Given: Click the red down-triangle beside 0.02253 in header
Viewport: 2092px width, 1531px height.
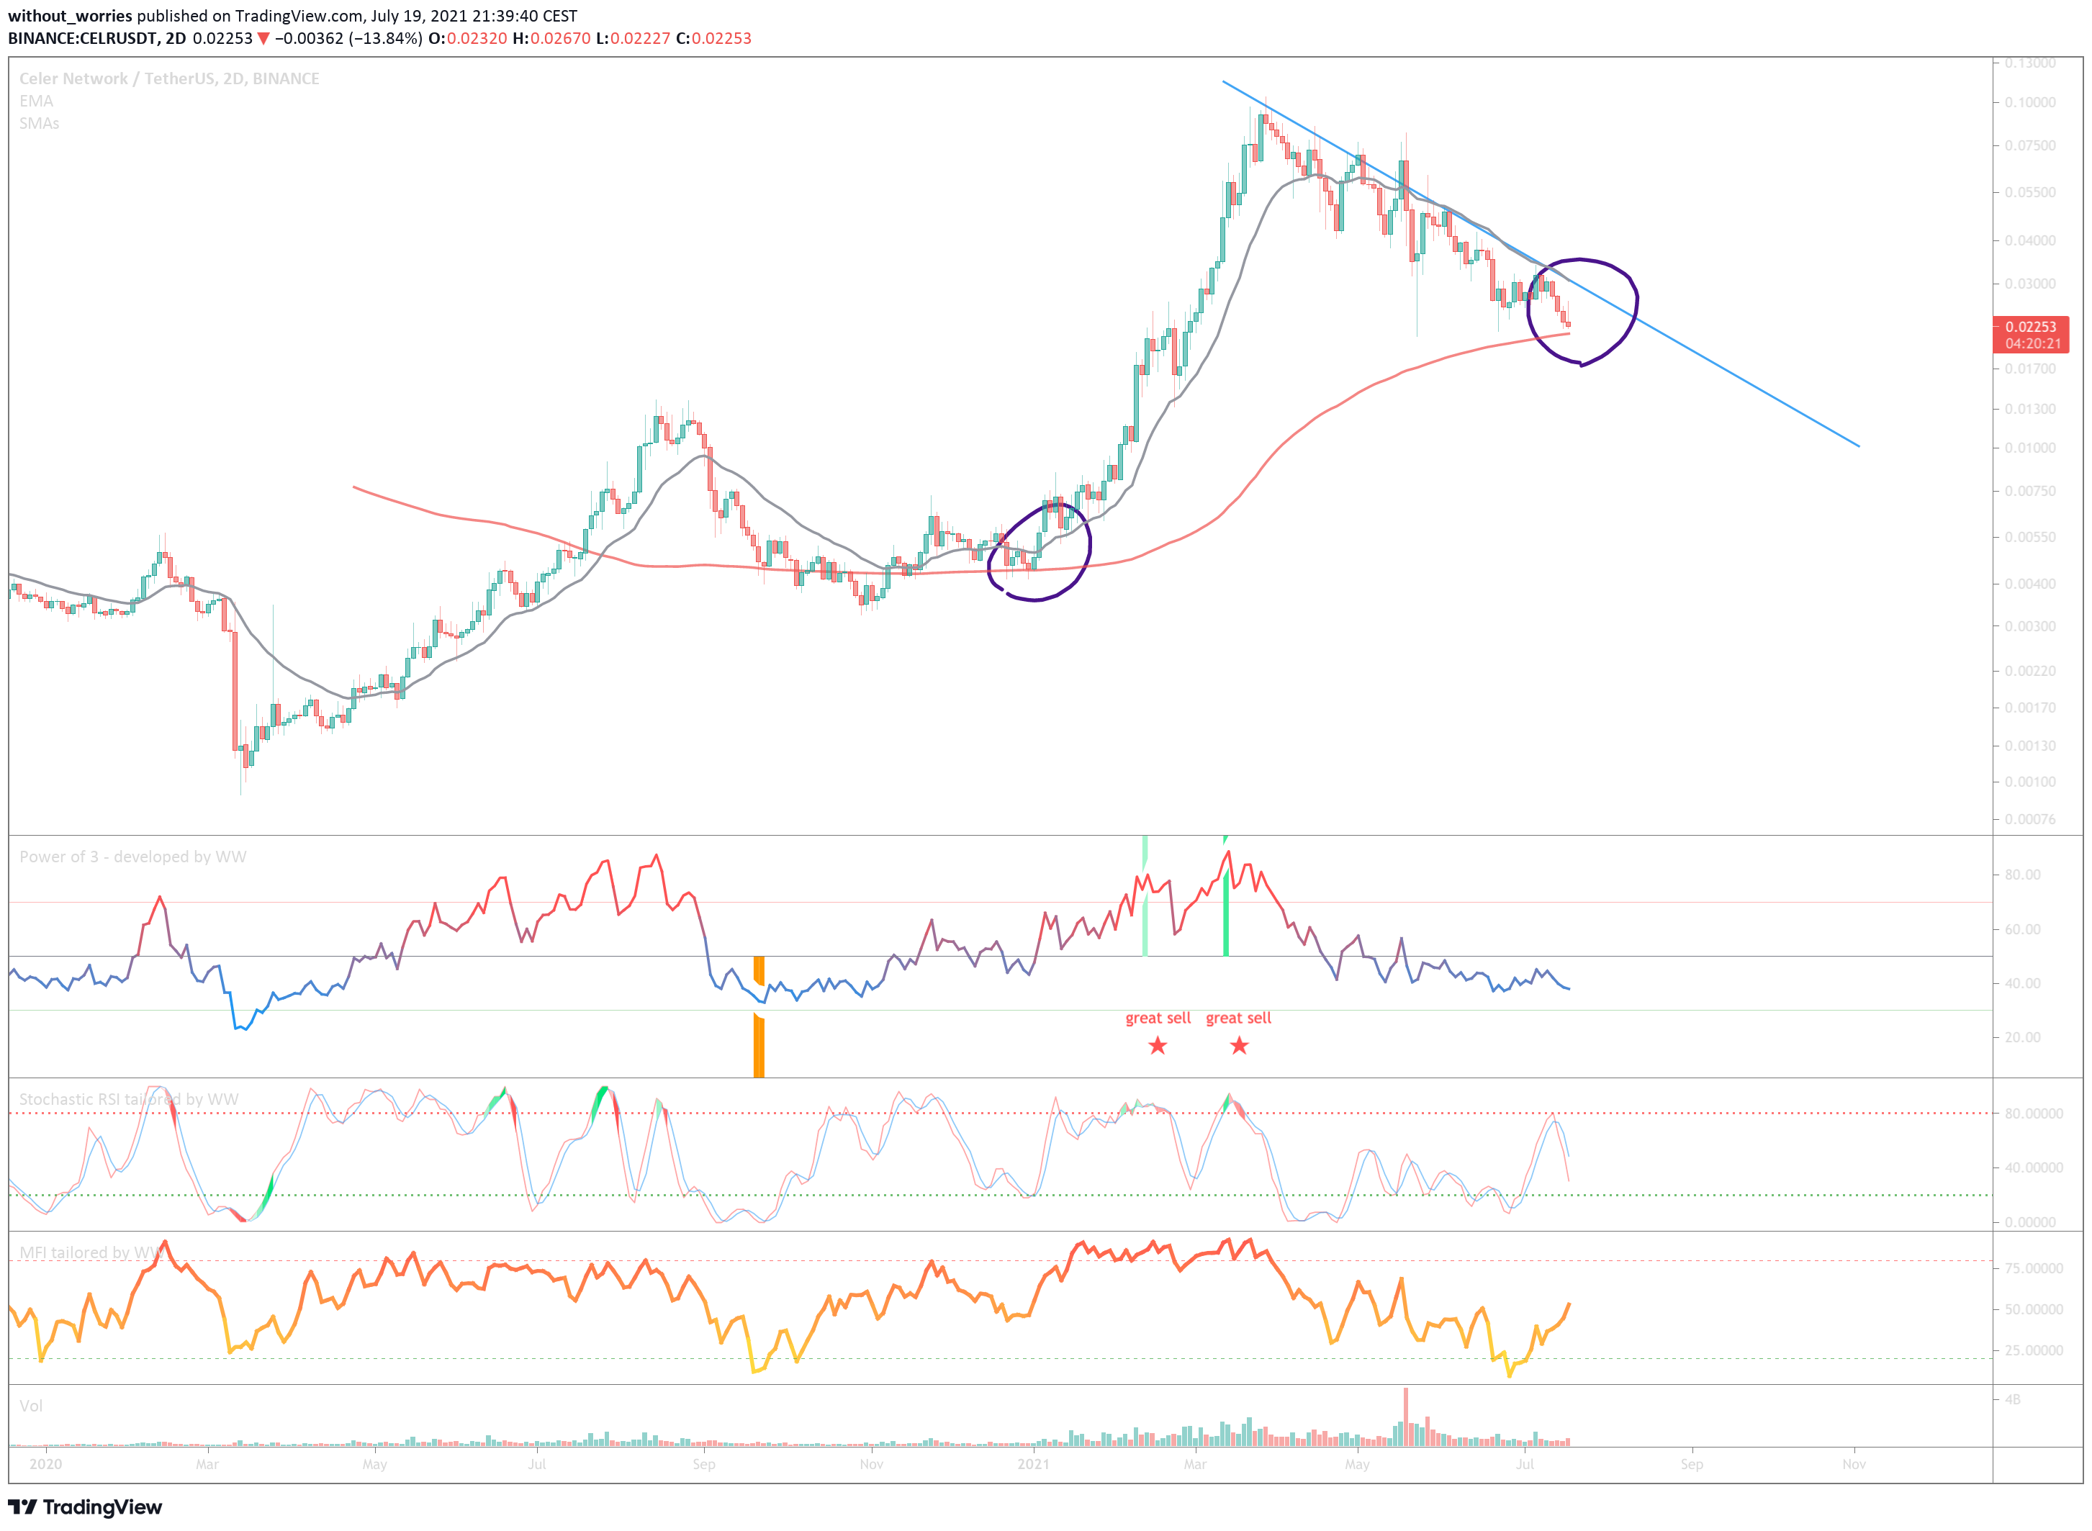Looking at the screenshot, I should click(x=263, y=39).
